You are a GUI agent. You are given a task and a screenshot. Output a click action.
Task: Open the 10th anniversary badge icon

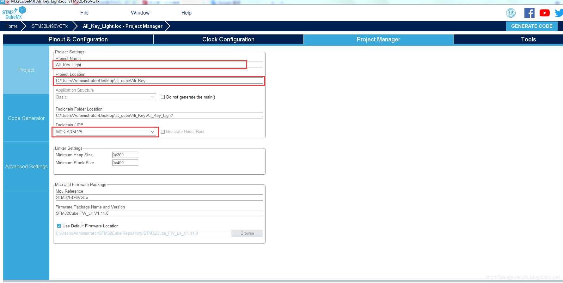[511, 13]
